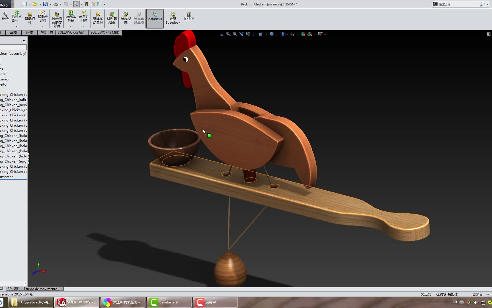Switch to SOLIDWORKS taskbar button
This screenshot has height=308, width=492.
[x=77, y=302]
